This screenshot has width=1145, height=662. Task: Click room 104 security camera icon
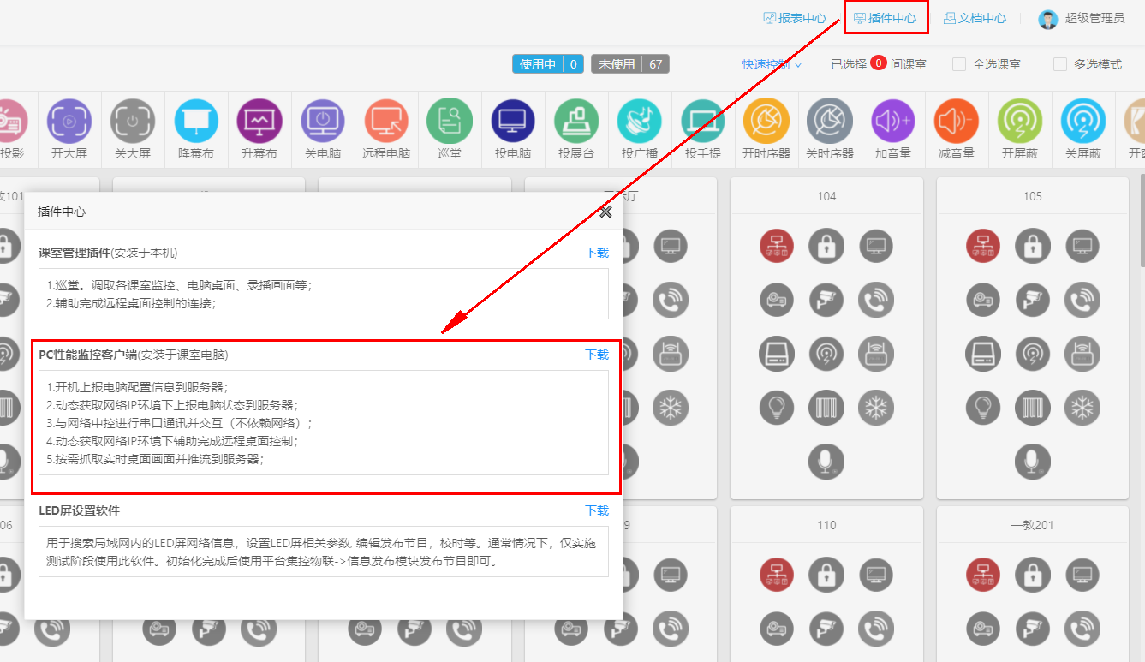(826, 299)
